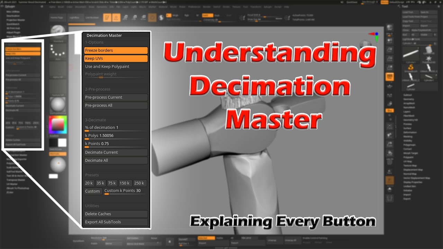This screenshot has height=249, width=443.
Task: Click the Custom k Points 30 slider
Action: coord(125,191)
